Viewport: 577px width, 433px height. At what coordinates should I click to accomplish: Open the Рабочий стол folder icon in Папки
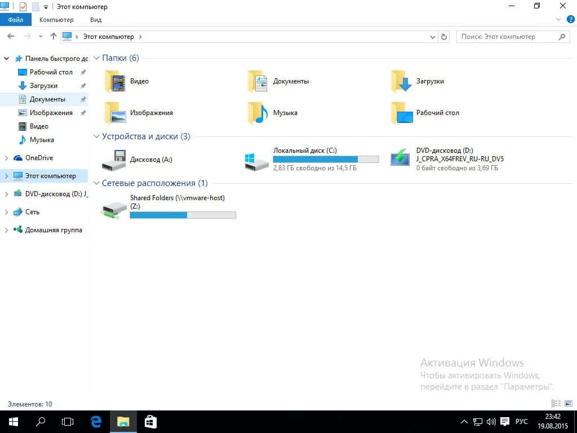tap(401, 113)
